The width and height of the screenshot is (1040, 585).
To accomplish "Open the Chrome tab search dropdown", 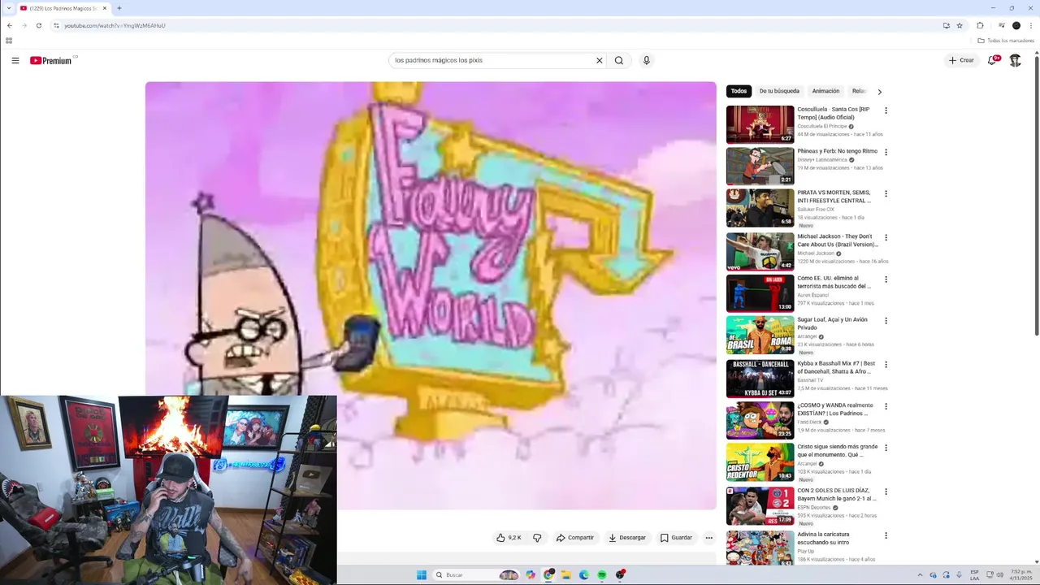I will point(8,8).
